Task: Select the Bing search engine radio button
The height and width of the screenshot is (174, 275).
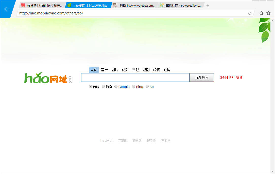Action: pyautogui.click(x=134, y=86)
